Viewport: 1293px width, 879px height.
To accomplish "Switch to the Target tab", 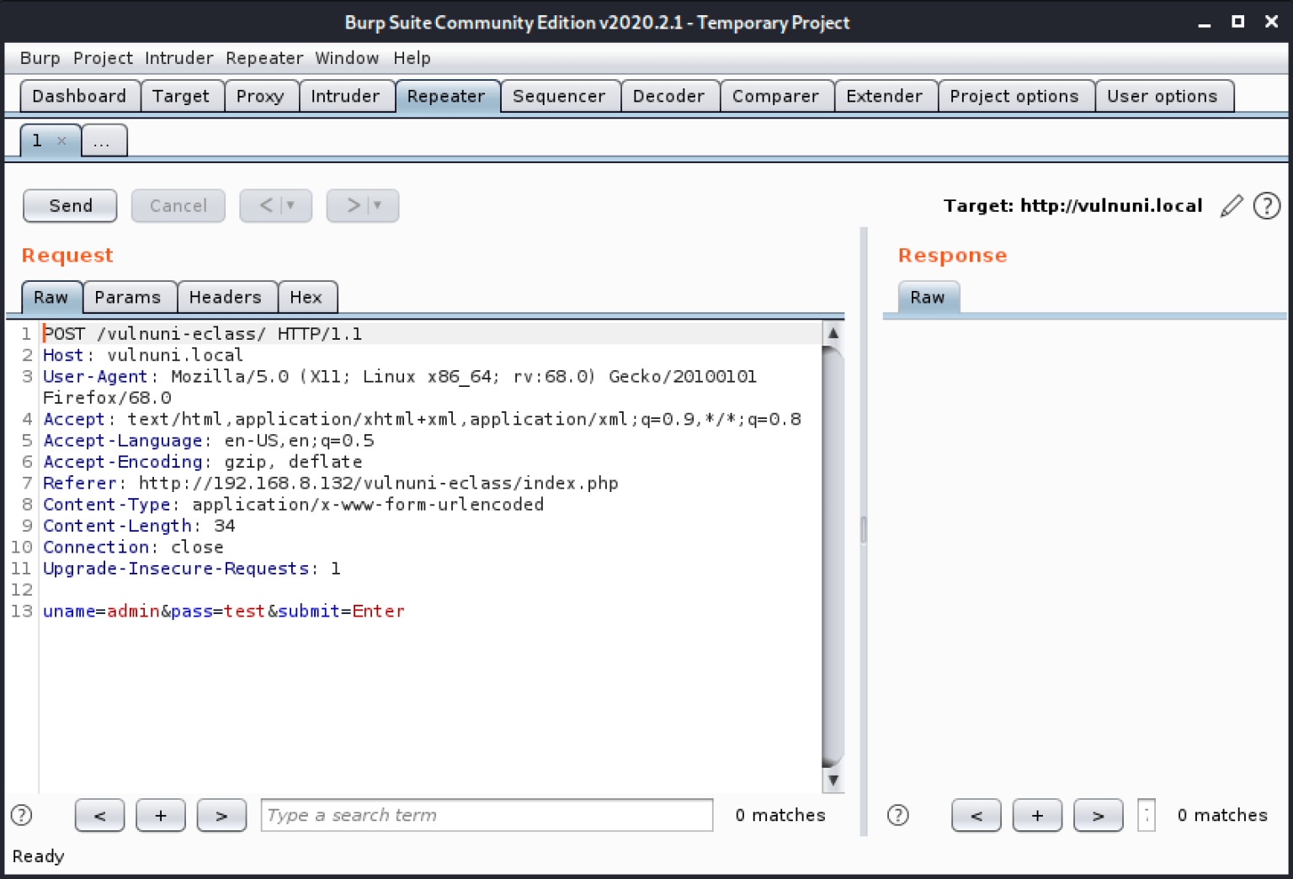I will click(181, 96).
